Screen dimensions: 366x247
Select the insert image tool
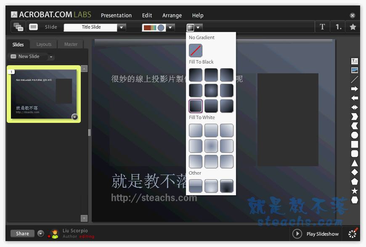pyautogui.click(x=355, y=70)
